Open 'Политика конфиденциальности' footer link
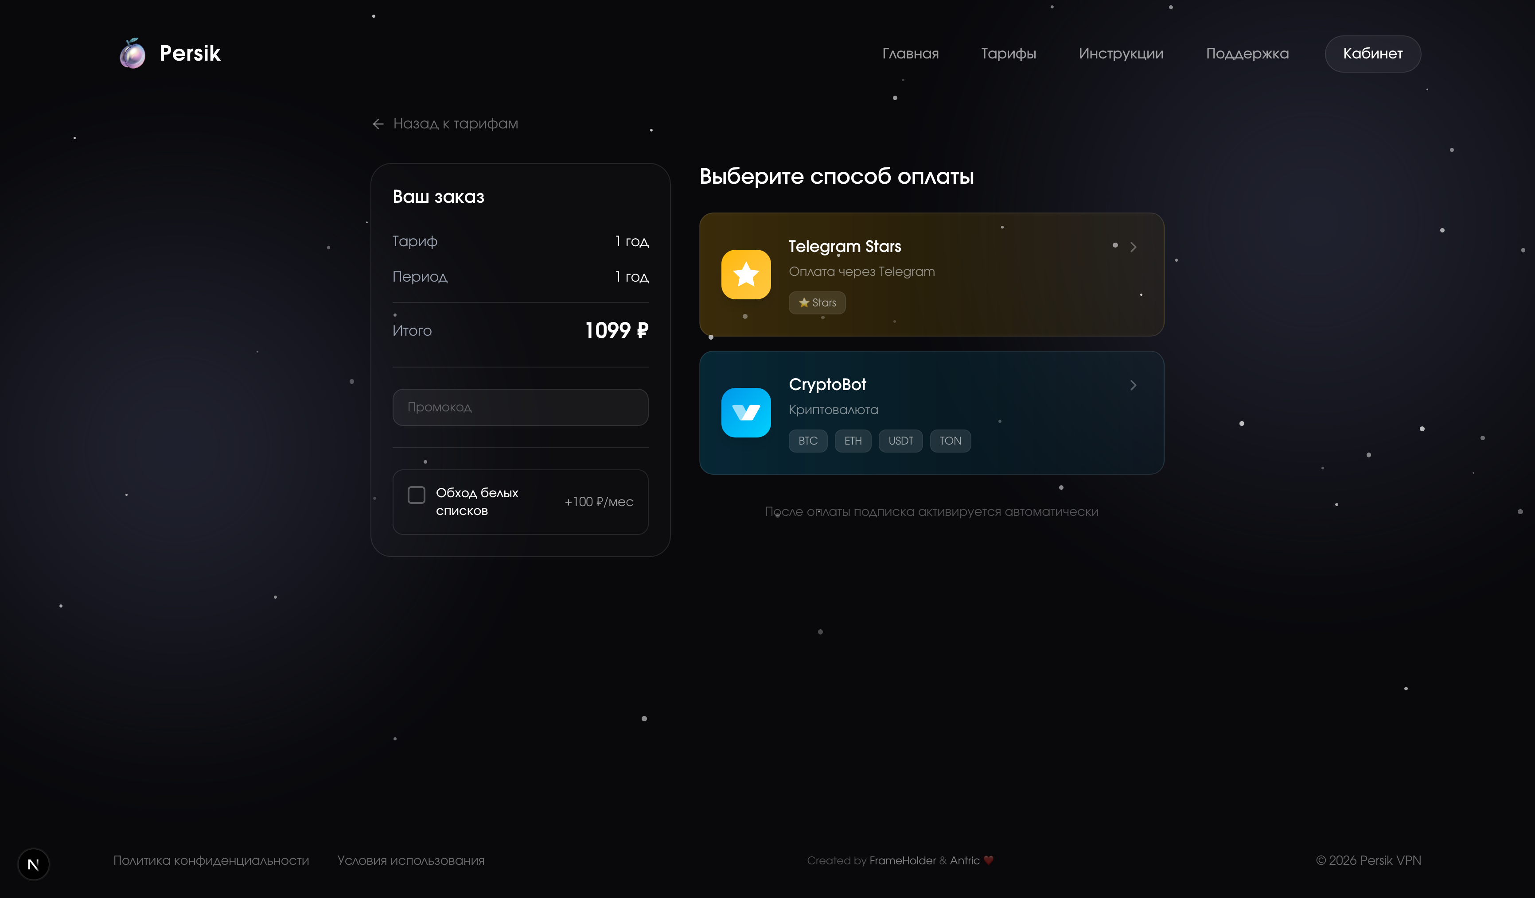 pos(211,860)
